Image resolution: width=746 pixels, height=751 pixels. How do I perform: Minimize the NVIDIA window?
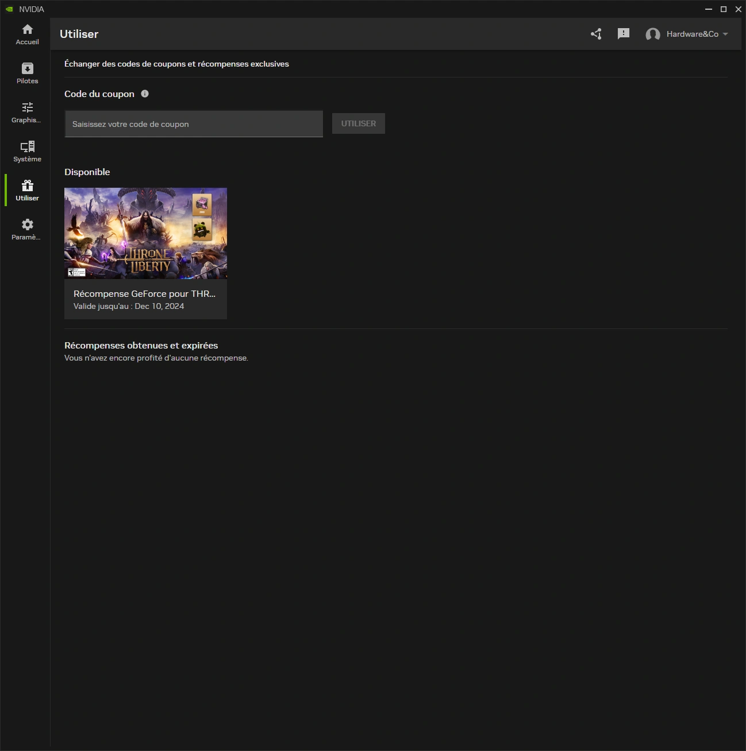[x=709, y=9]
